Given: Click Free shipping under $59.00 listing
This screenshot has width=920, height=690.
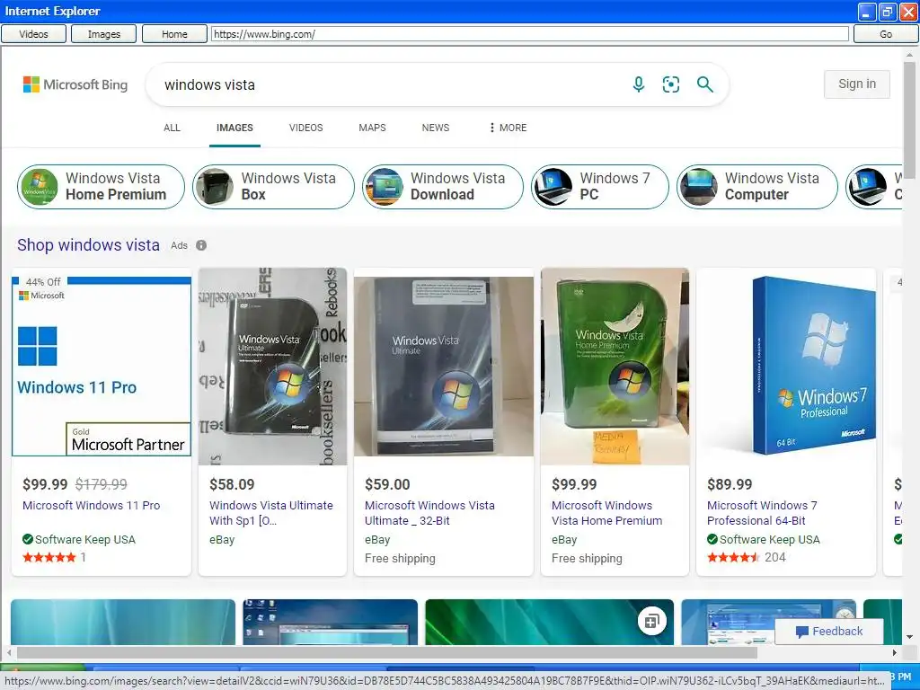Looking at the screenshot, I should point(400,558).
